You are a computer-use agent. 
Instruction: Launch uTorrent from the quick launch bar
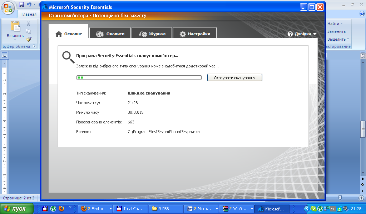53,208
